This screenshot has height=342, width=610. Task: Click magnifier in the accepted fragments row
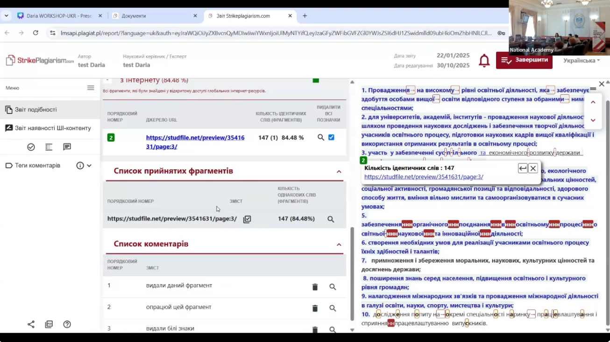coord(331,219)
